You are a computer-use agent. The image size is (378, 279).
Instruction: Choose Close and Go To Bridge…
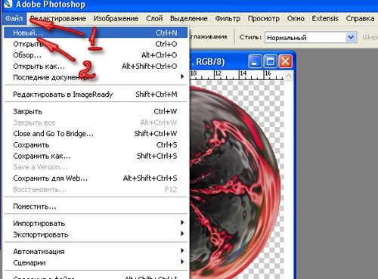click(x=95, y=134)
